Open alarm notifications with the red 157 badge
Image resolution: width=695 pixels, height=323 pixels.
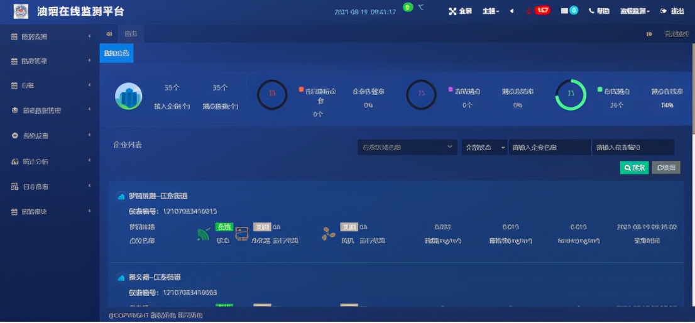pyautogui.click(x=542, y=10)
